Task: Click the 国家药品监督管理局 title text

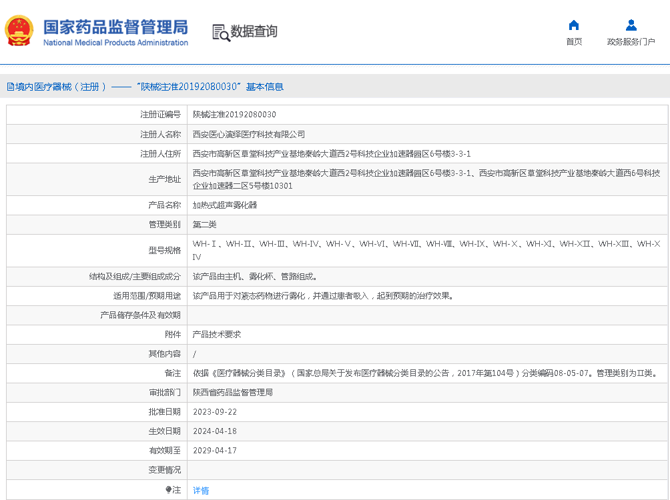Action: tap(115, 27)
